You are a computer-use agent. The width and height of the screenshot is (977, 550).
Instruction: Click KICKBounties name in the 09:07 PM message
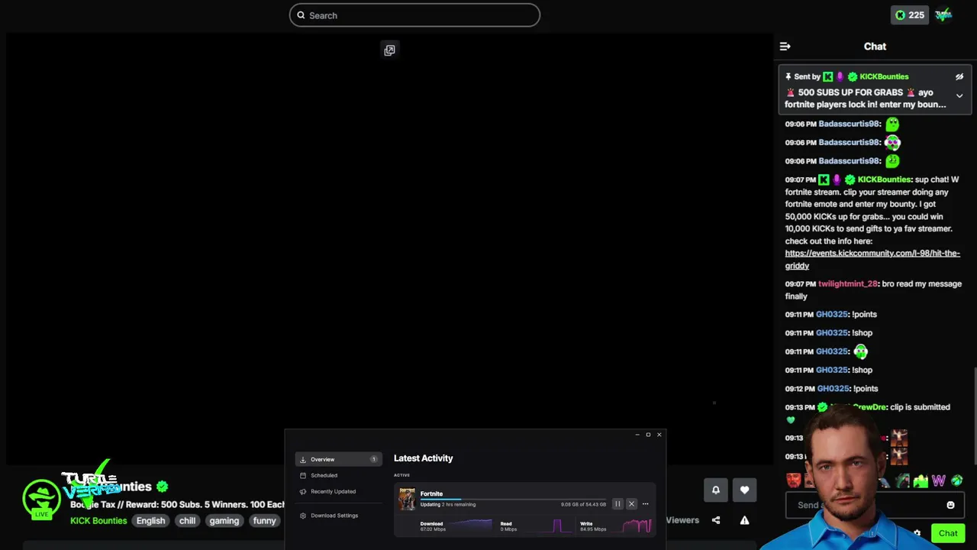[x=884, y=180]
